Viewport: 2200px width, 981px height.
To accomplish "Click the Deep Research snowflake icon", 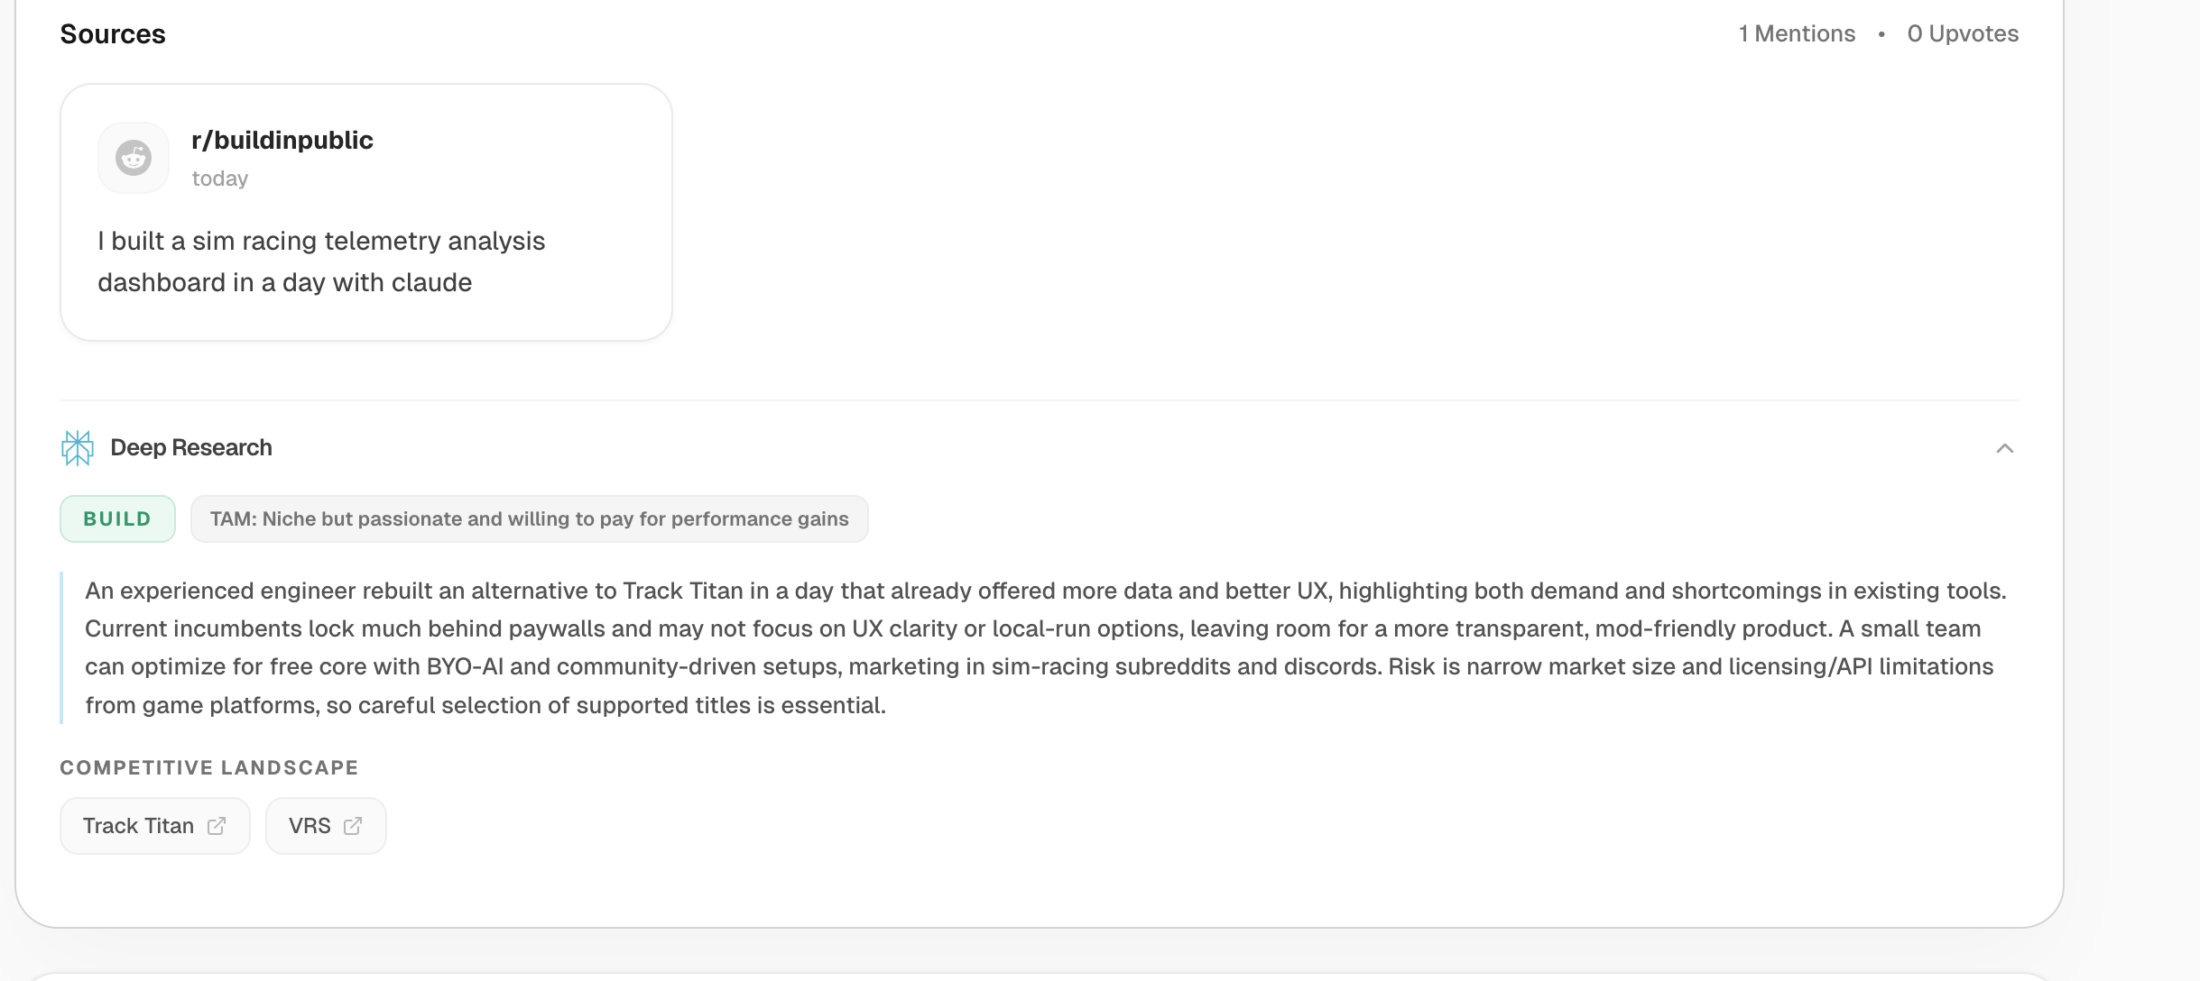I will tap(78, 447).
